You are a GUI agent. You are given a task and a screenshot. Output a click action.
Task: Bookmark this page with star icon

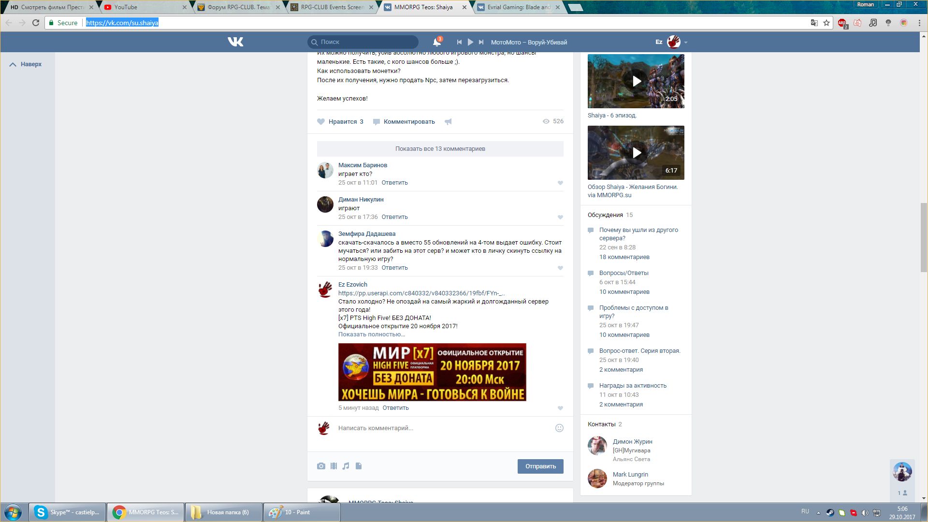point(826,23)
